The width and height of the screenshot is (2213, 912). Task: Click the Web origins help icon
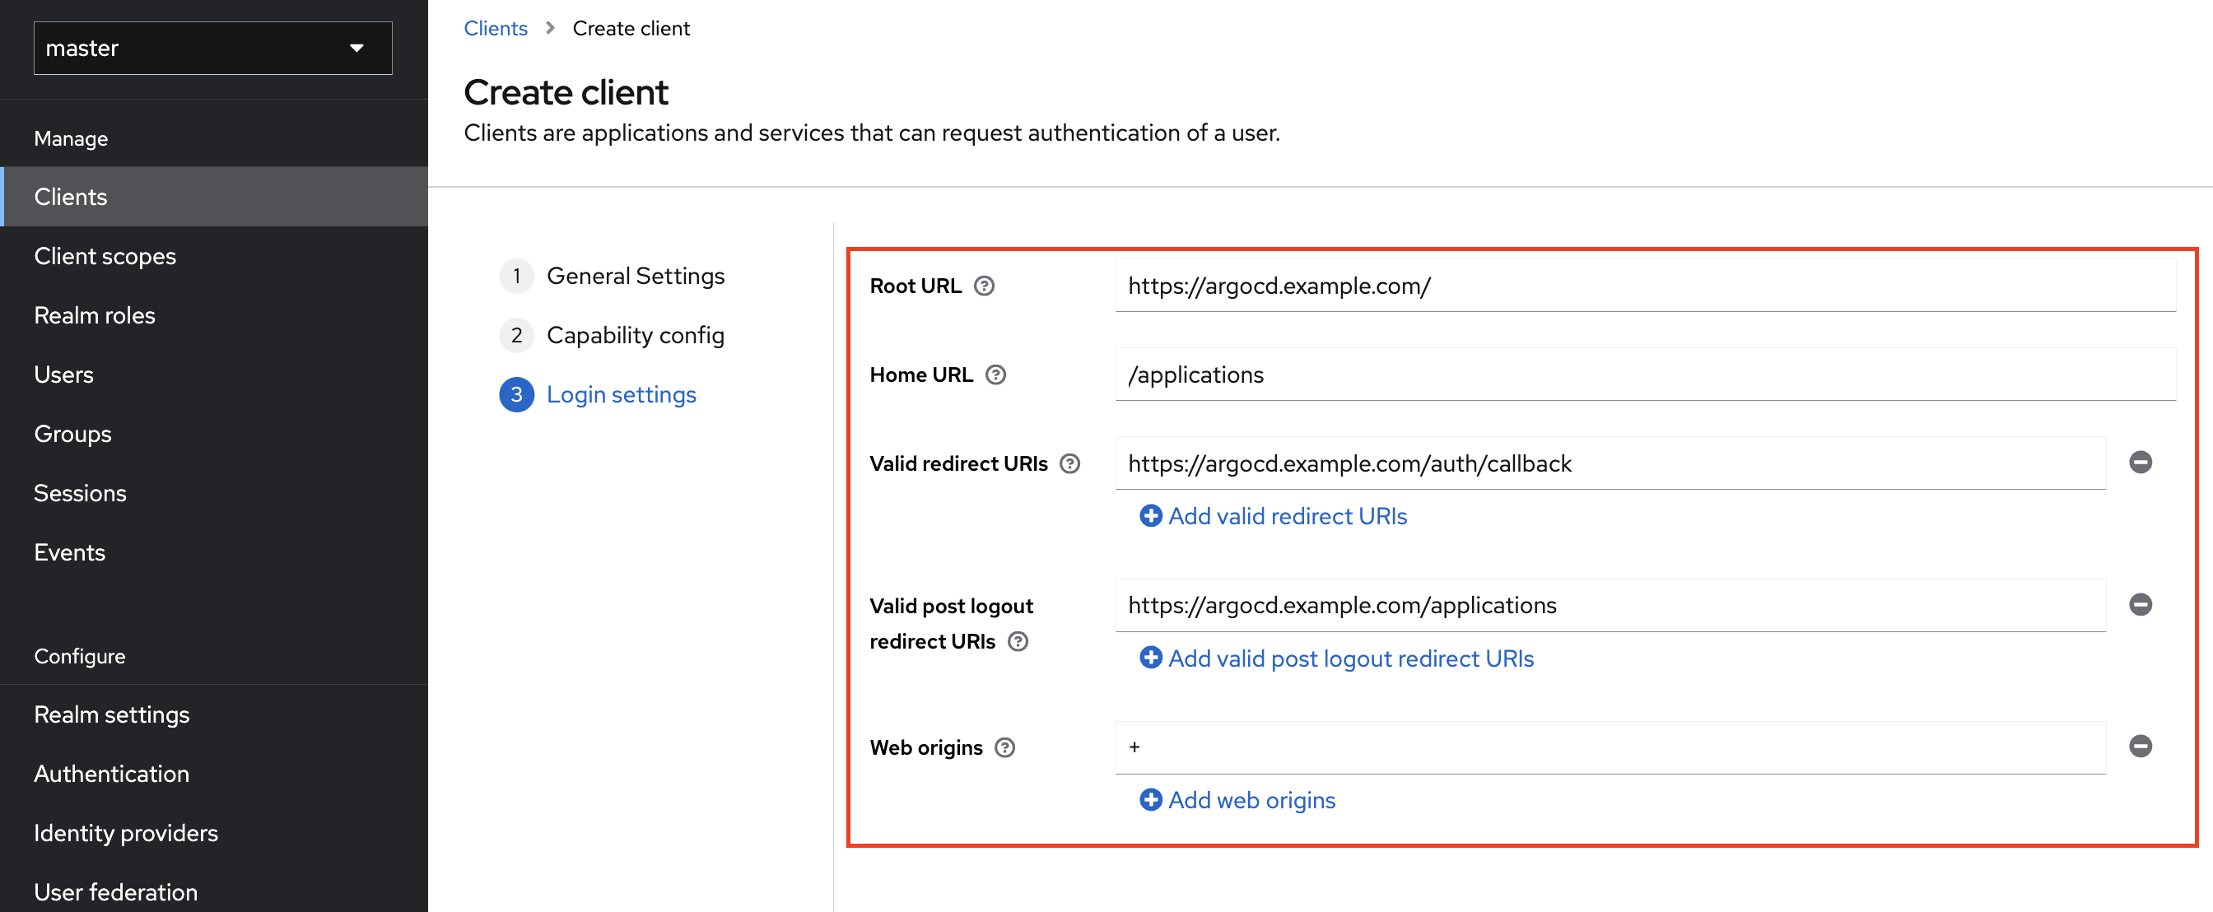click(1004, 748)
